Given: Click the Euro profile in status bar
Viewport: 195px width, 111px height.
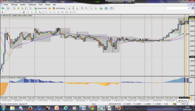Looking at the screenshot, I should click(94, 104).
